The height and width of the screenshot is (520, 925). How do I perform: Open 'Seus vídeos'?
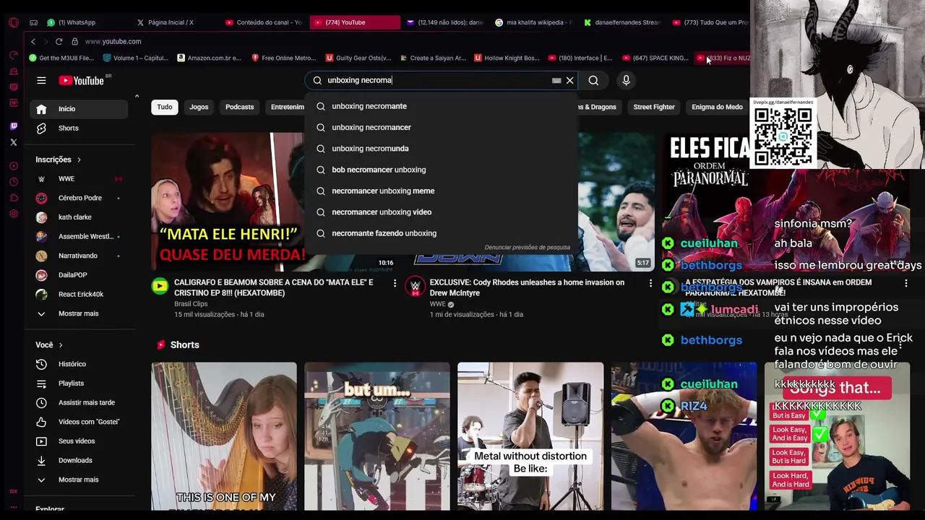tap(79, 441)
